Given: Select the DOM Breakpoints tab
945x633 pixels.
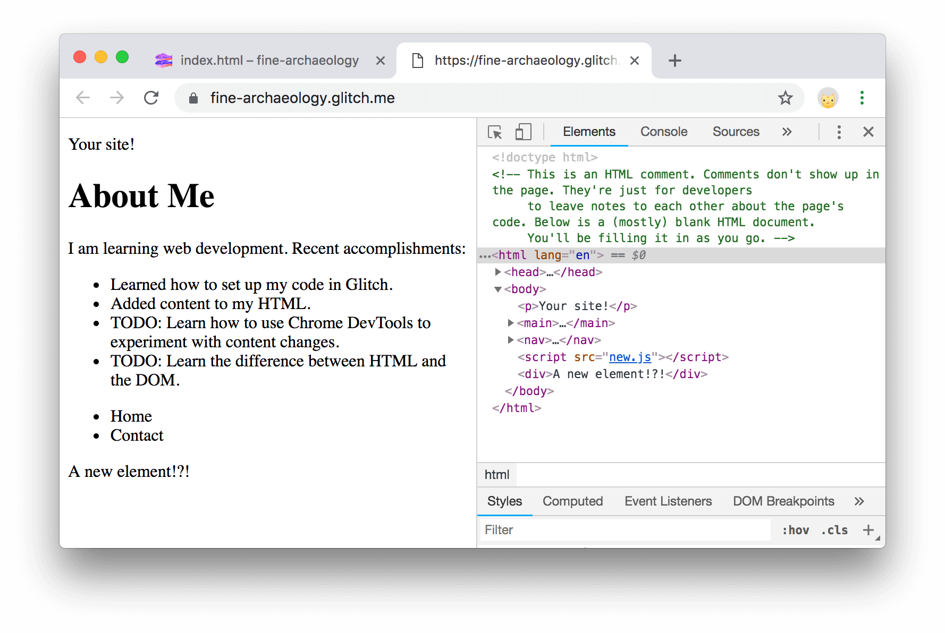Looking at the screenshot, I should coord(783,501).
